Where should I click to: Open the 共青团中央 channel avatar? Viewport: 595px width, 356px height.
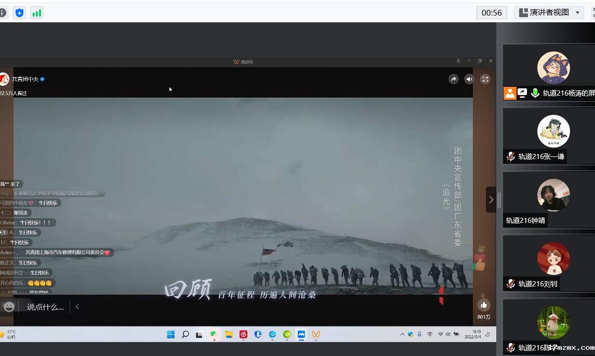(x=4, y=79)
